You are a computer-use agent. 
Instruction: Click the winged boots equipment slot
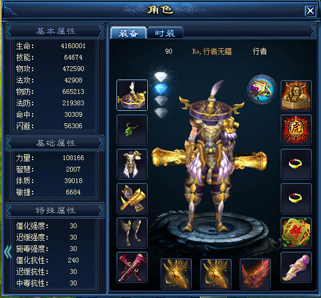point(132,233)
